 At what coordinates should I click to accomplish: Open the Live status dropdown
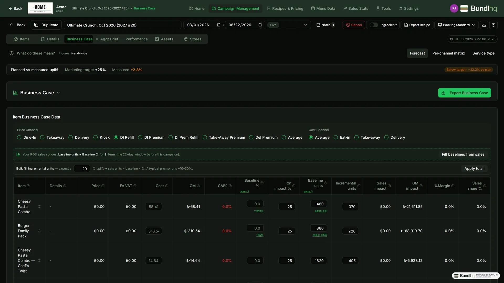pyautogui.click(x=287, y=25)
